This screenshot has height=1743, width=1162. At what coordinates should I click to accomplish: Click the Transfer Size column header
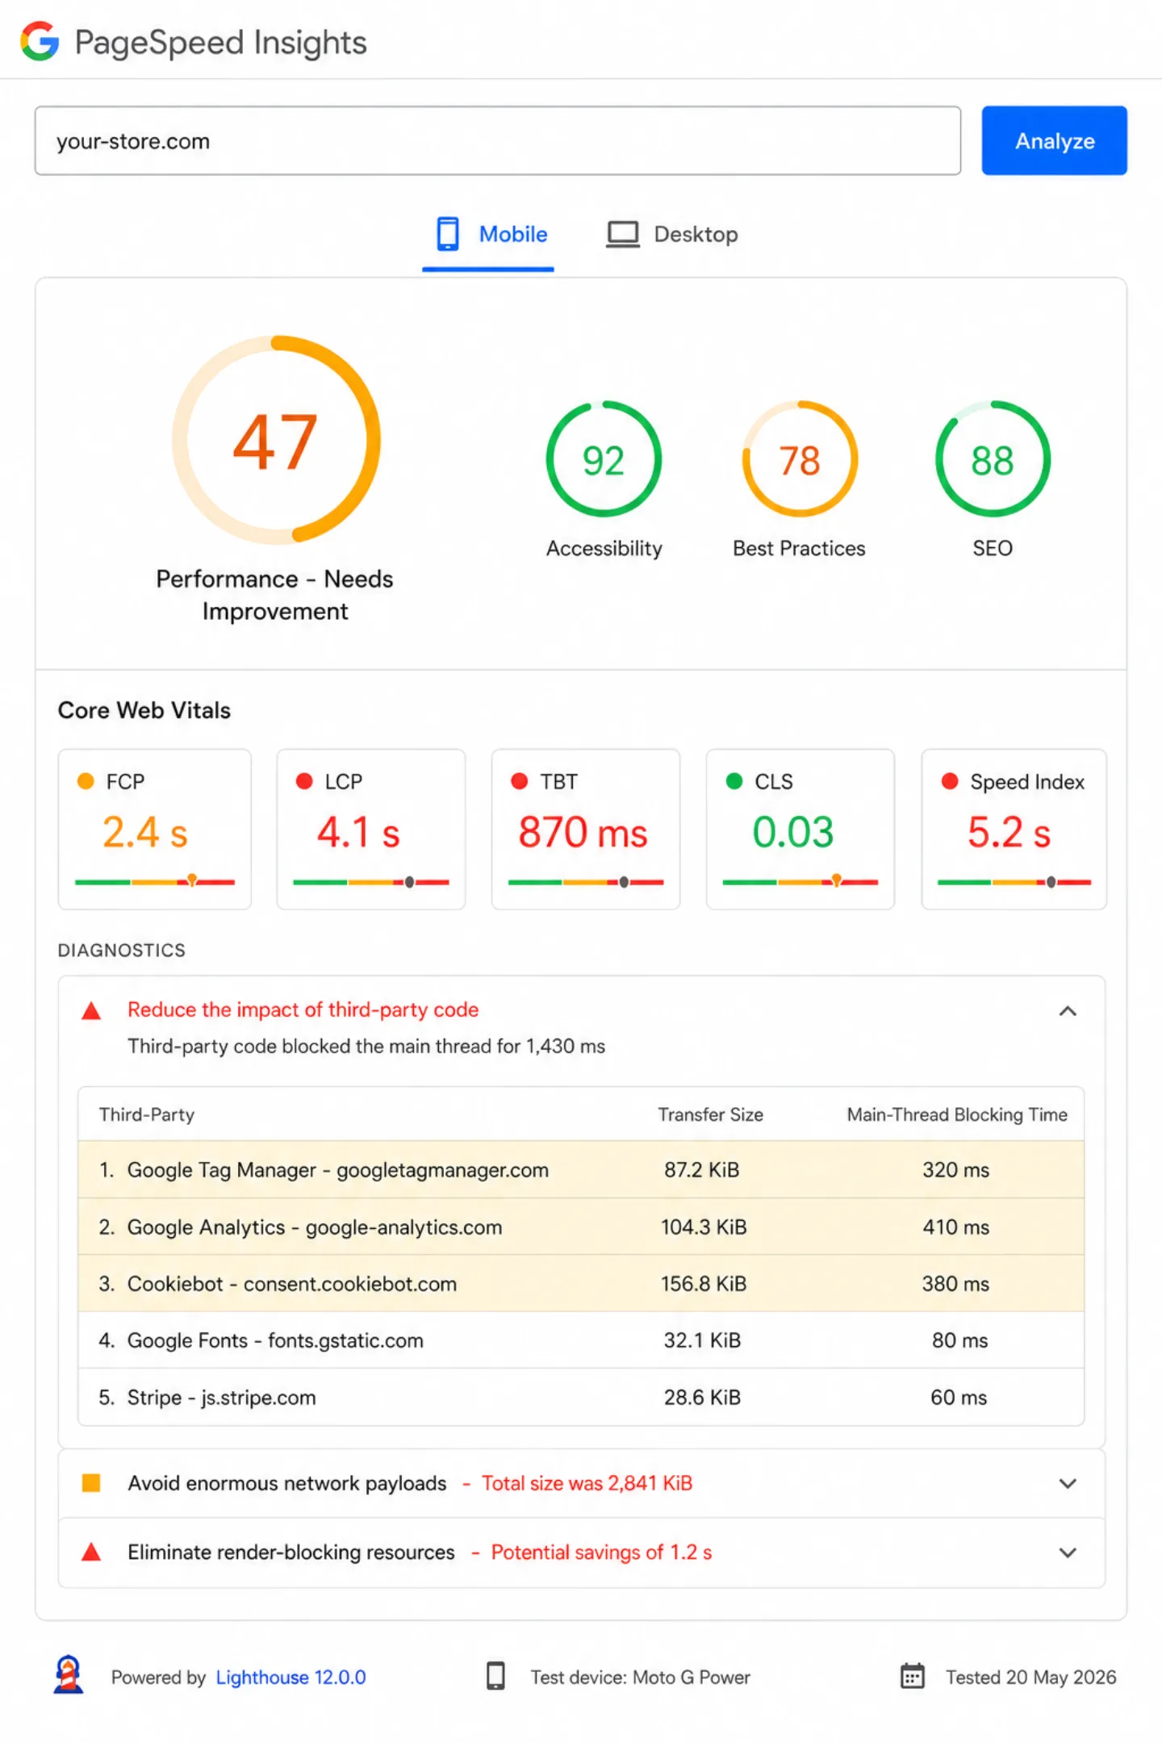coord(710,1114)
